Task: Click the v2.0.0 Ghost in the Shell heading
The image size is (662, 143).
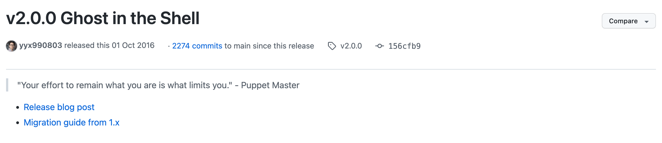Action: 103,18
